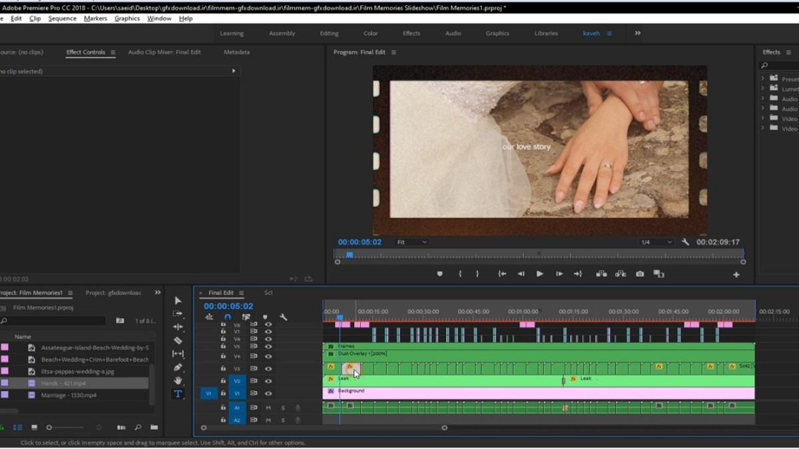
Task: Go to In point
Action: coord(502,274)
